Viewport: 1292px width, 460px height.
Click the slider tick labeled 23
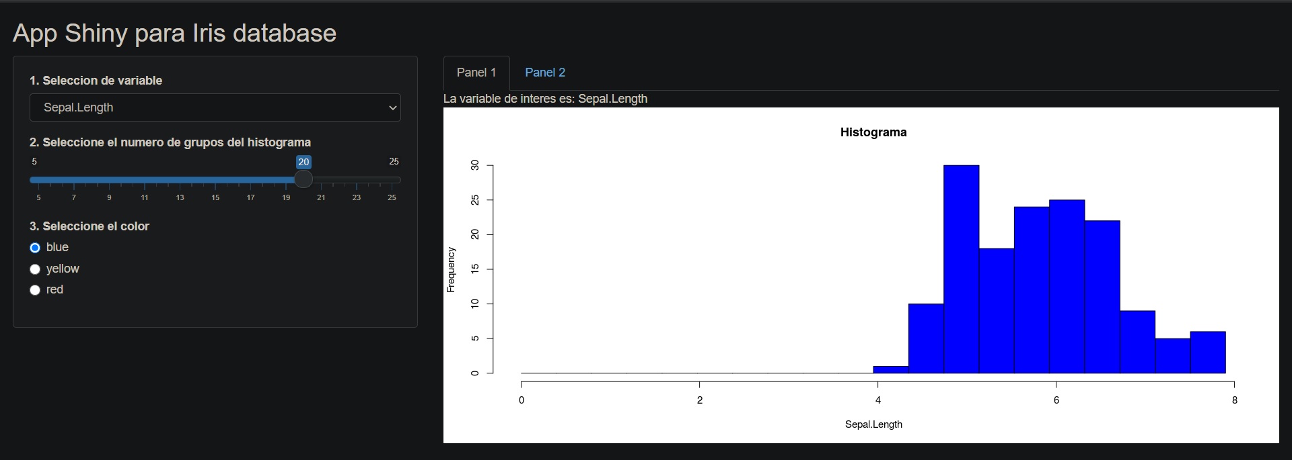point(357,197)
